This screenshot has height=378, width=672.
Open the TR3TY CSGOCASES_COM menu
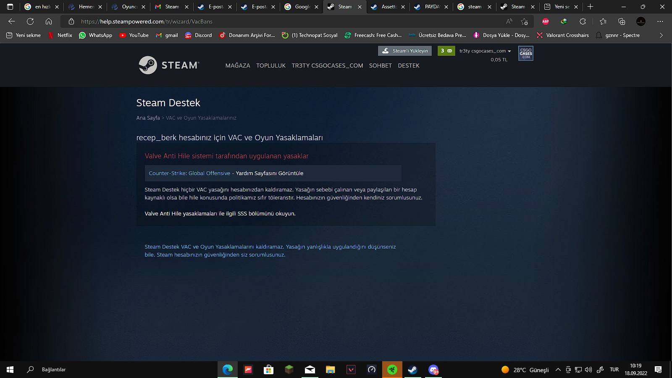coord(327,66)
